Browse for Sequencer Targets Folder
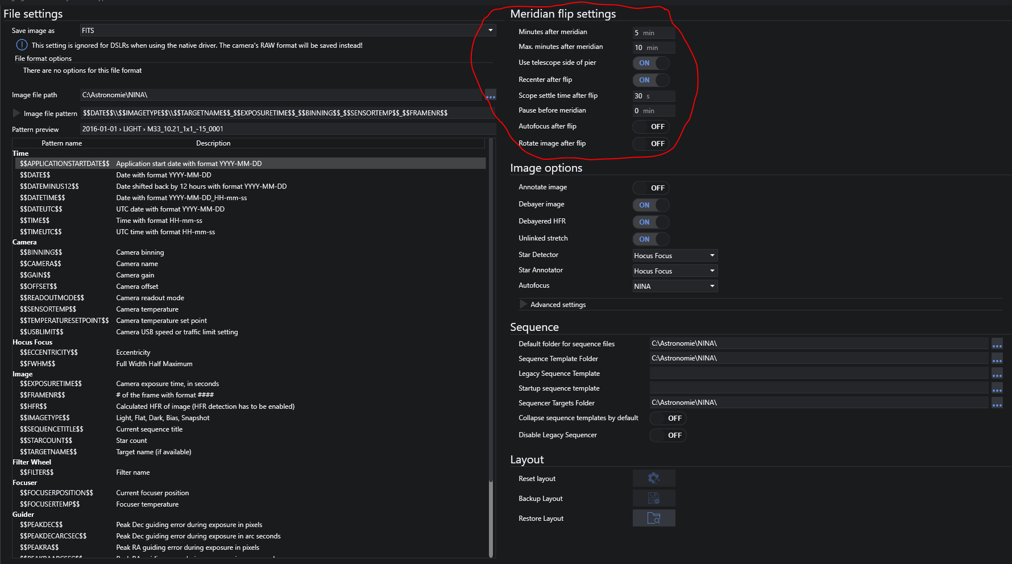This screenshot has width=1012, height=564. click(x=997, y=403)
